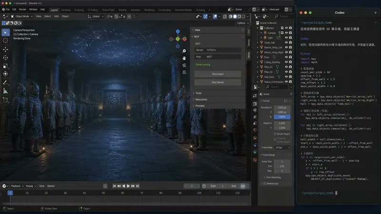Open the viewport Options dropdown
Viewport: 381px width, 214px height.
243,23
